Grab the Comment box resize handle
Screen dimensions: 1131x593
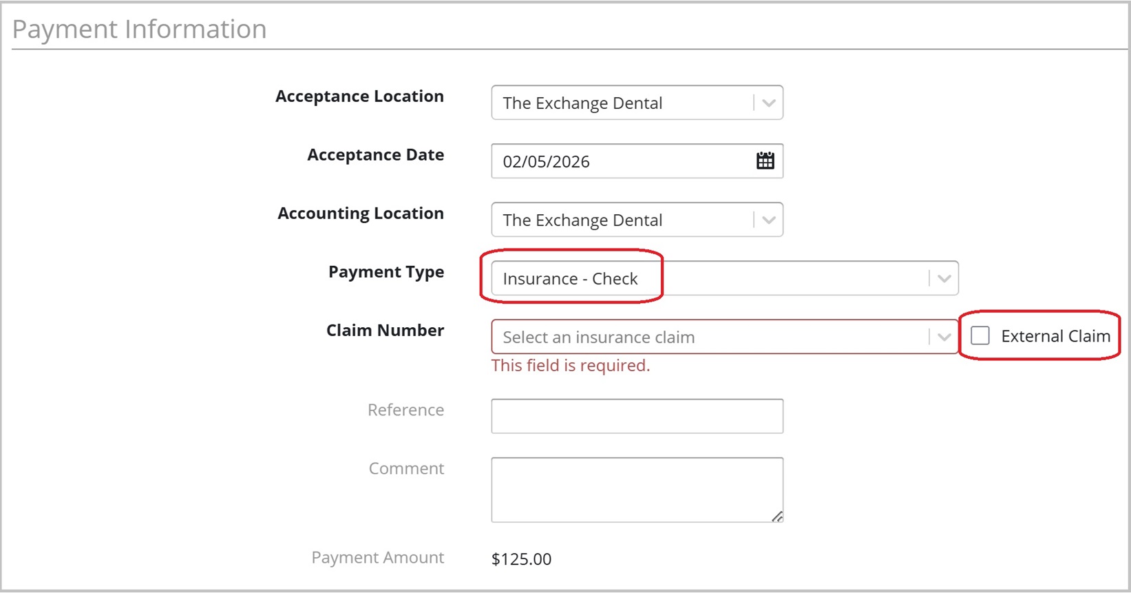[777, 517]
